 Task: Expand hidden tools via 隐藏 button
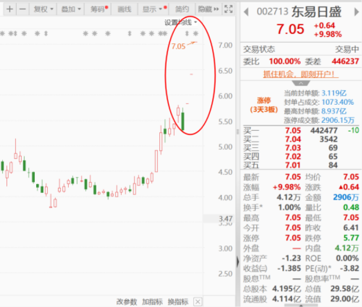click(x=208, y=9)
